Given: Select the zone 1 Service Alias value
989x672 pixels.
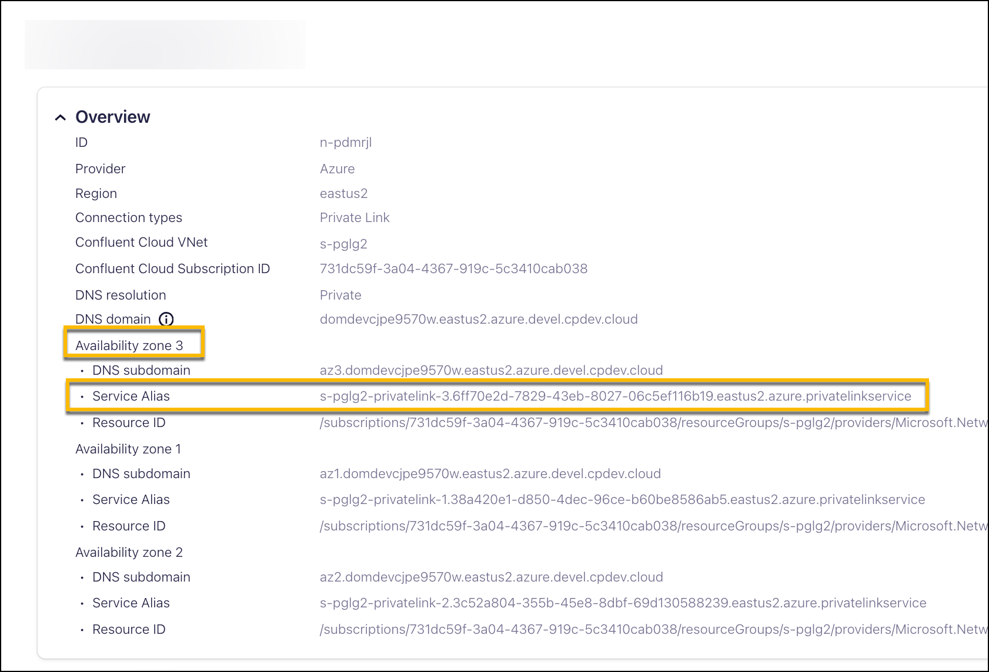Looking at the screenshot, I should 622,499.
